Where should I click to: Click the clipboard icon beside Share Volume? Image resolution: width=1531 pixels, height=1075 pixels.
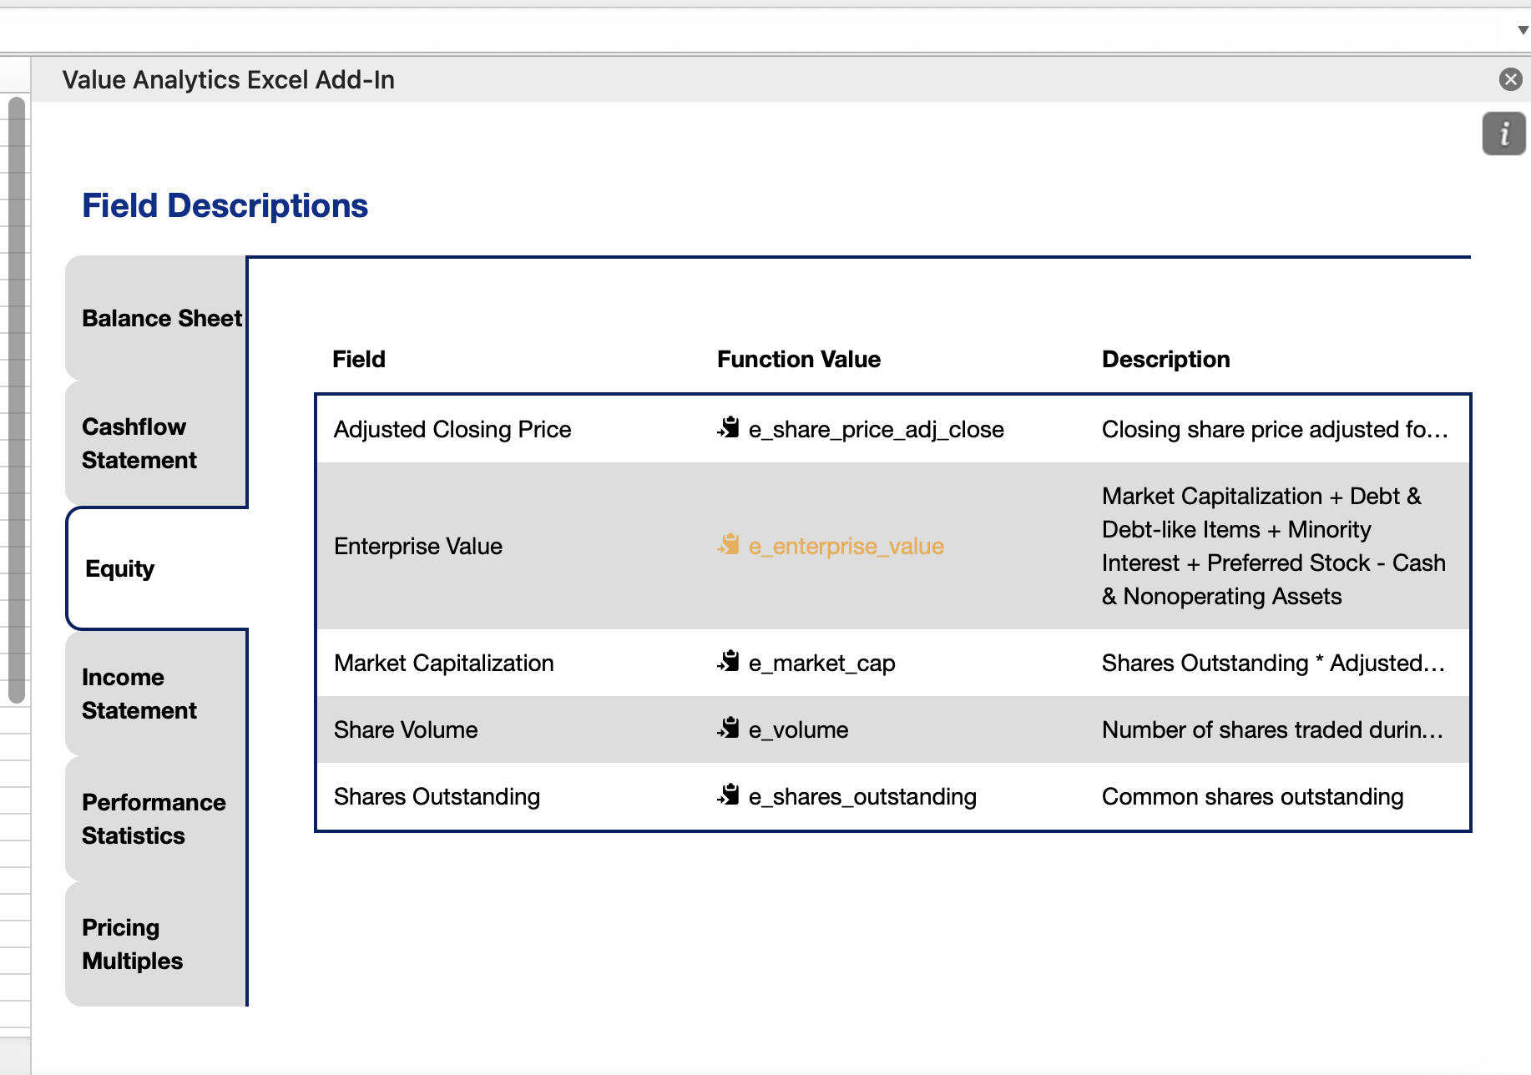tap(727, 729)
